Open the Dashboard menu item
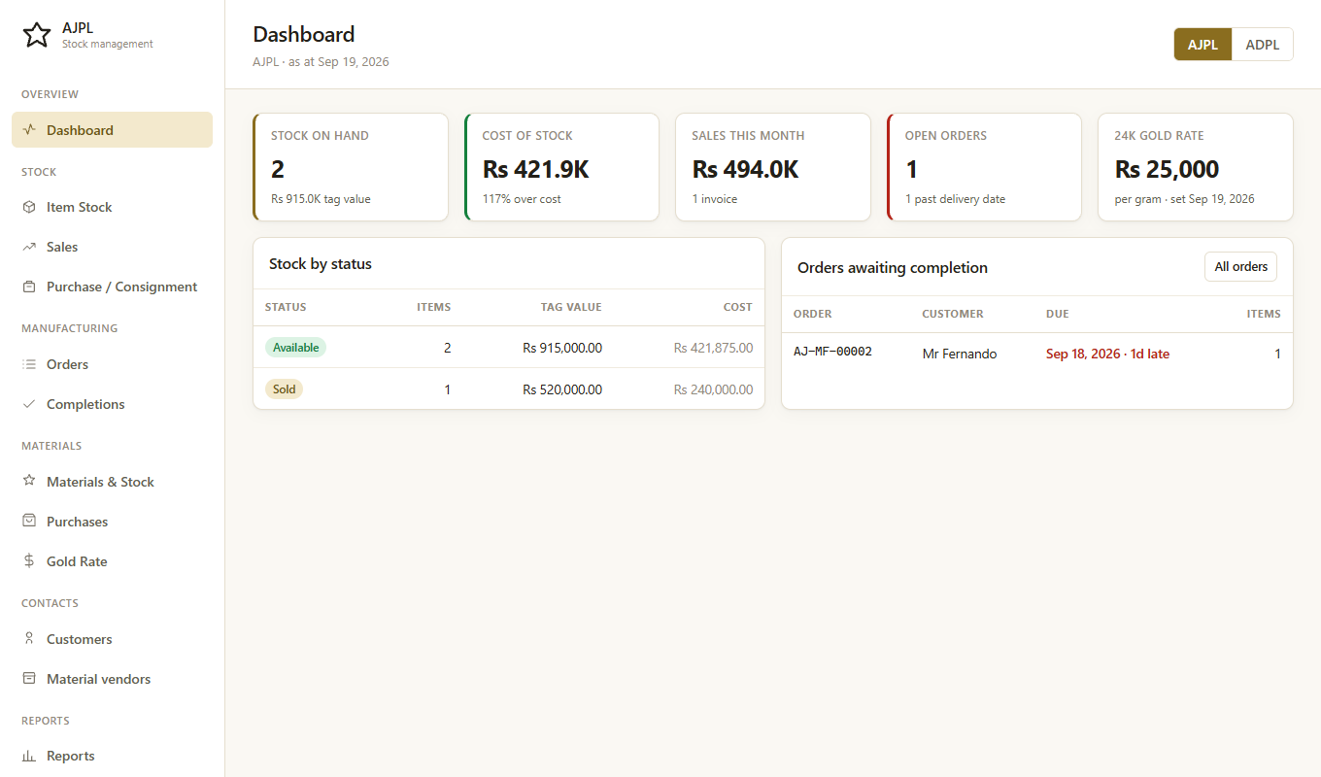Screen dimensions: 1321x777 pyautogui.click(x=112, y=130)
